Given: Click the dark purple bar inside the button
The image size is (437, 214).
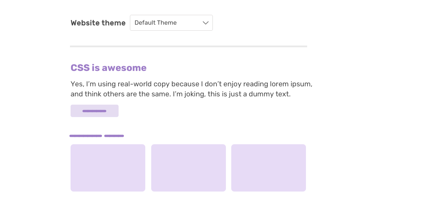Looking at the screenshot, I should tap(94, 111).
